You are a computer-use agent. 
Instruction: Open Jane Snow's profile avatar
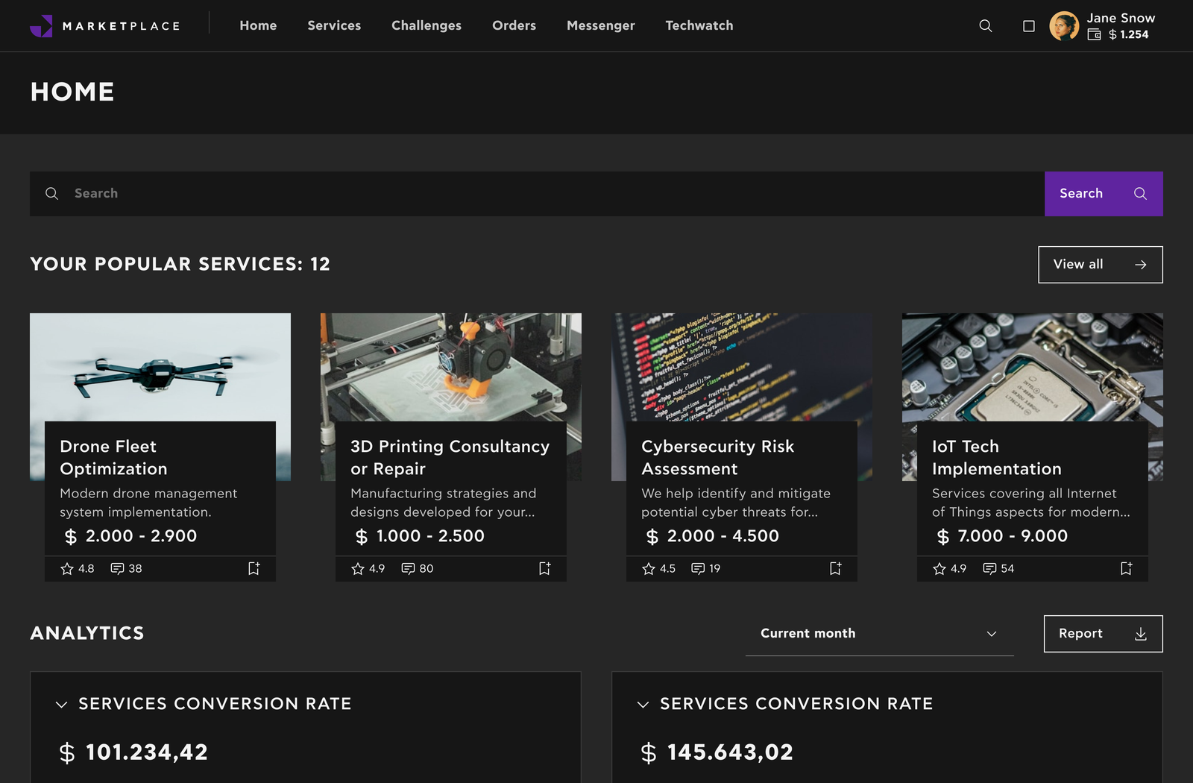[x=1064, y=26]
